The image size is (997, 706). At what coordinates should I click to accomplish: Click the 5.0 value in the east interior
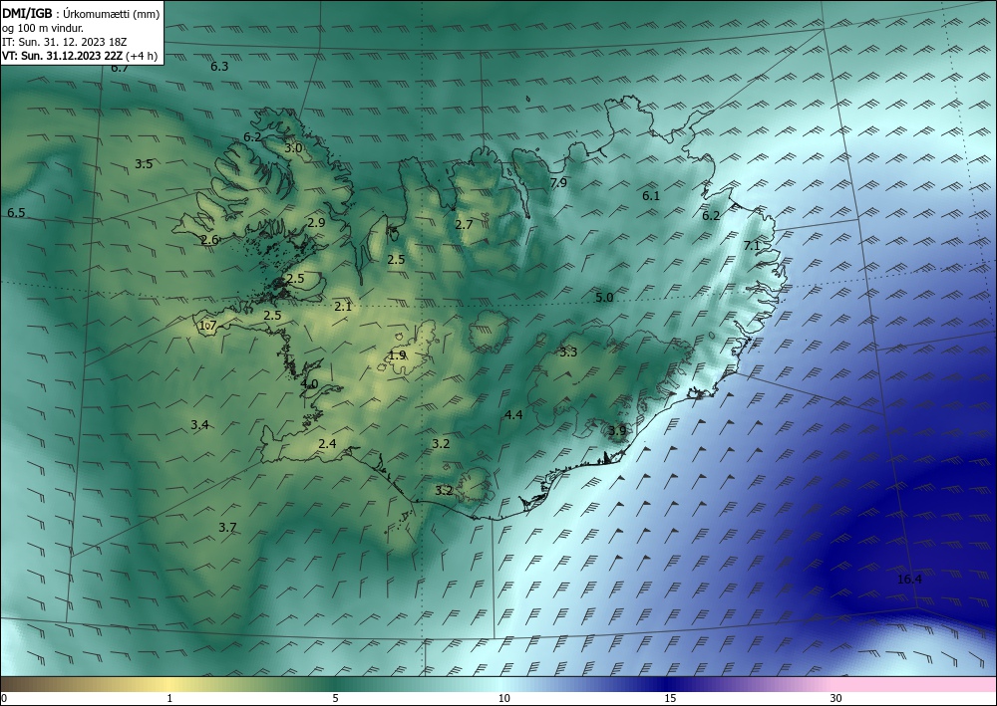click(604, 297)
